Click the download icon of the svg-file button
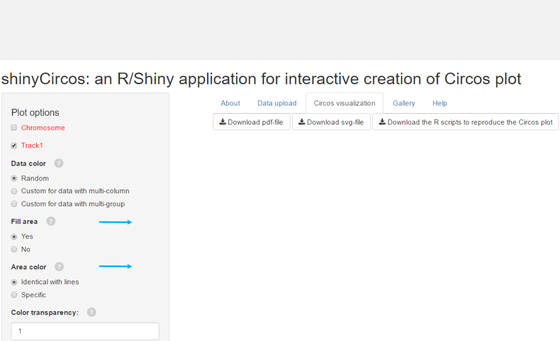The image size is (560, 341). [302, 122]
